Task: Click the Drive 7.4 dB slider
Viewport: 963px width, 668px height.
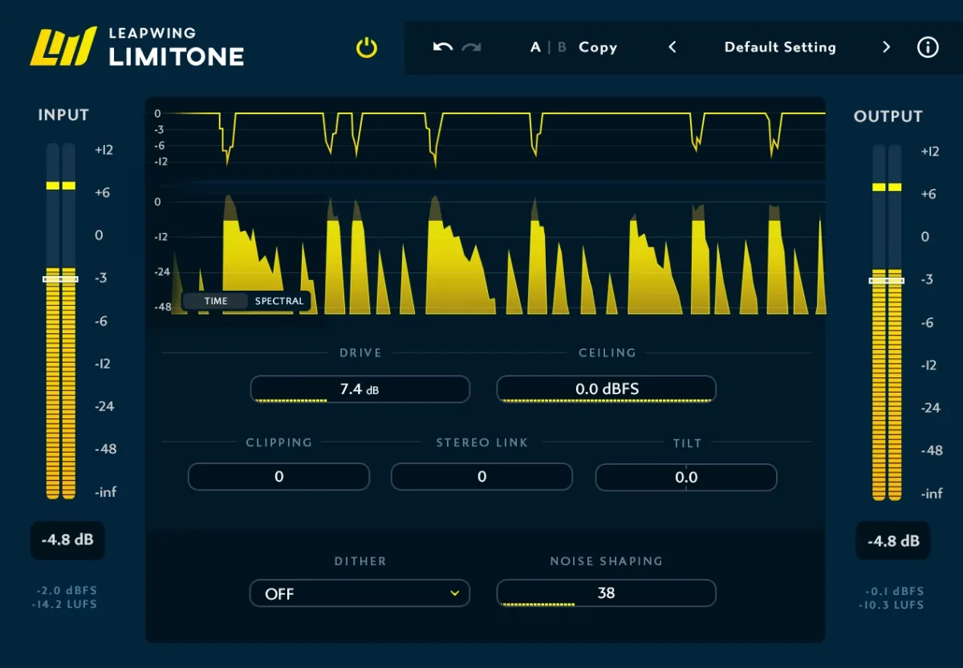Action: click(x=360, y=389)
